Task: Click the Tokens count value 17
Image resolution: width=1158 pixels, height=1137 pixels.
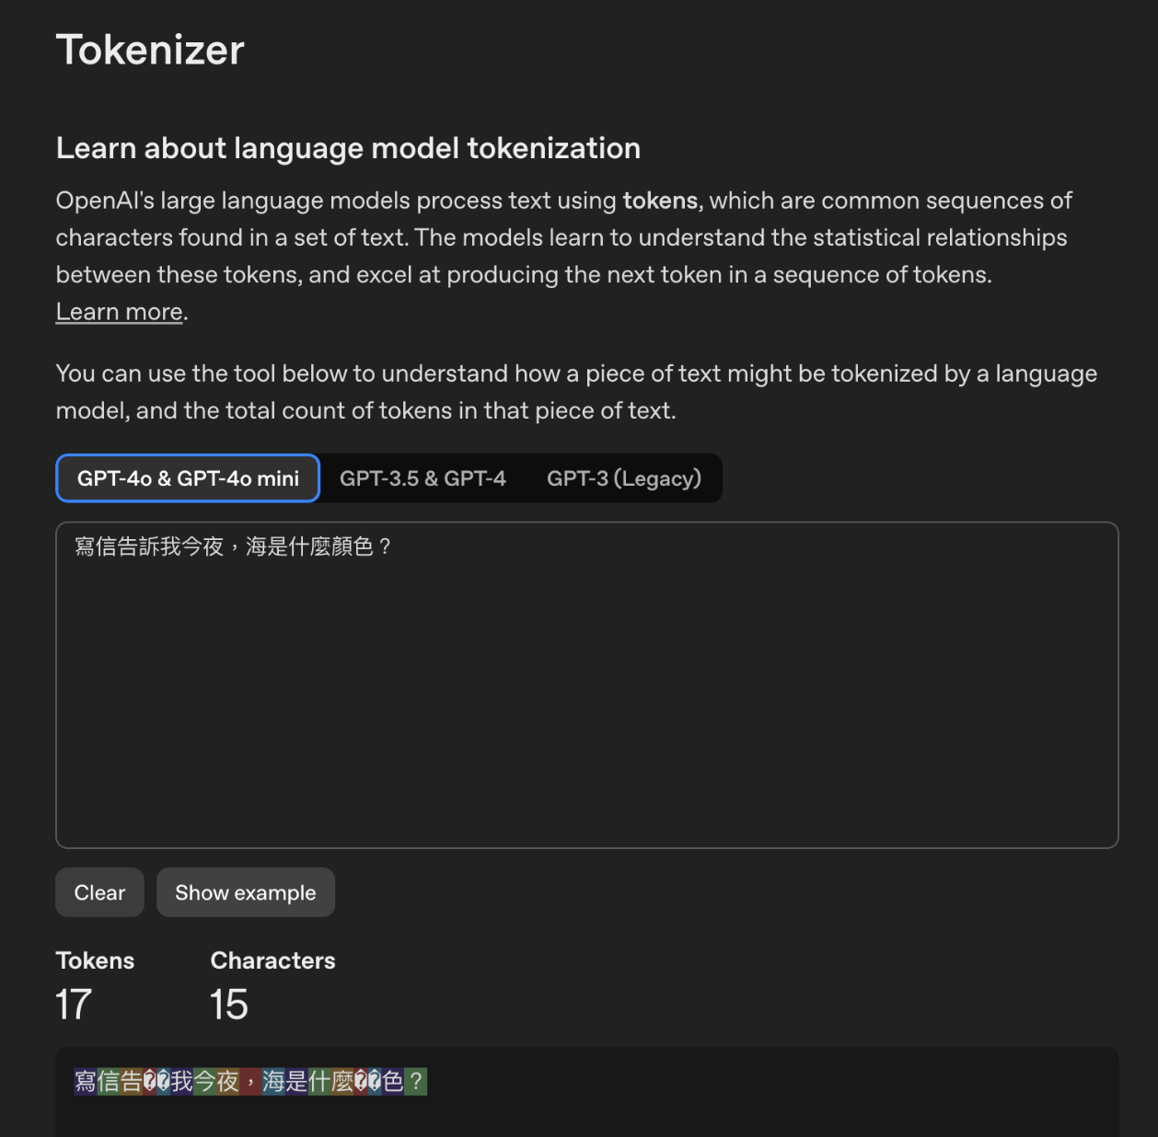Action: 74,1005
